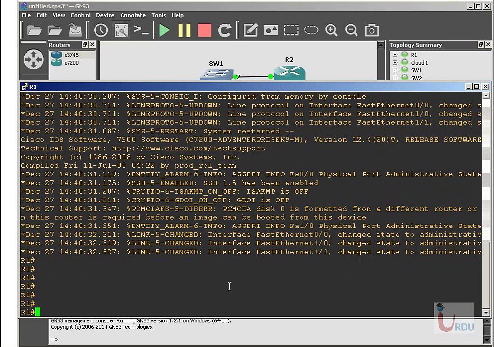Click the Zoom in magnifier icon

(331, 30)
